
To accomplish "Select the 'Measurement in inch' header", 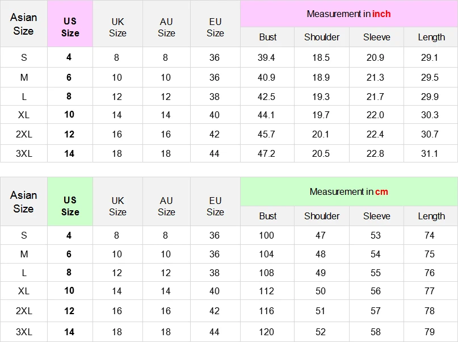I will tap(349, 14).
